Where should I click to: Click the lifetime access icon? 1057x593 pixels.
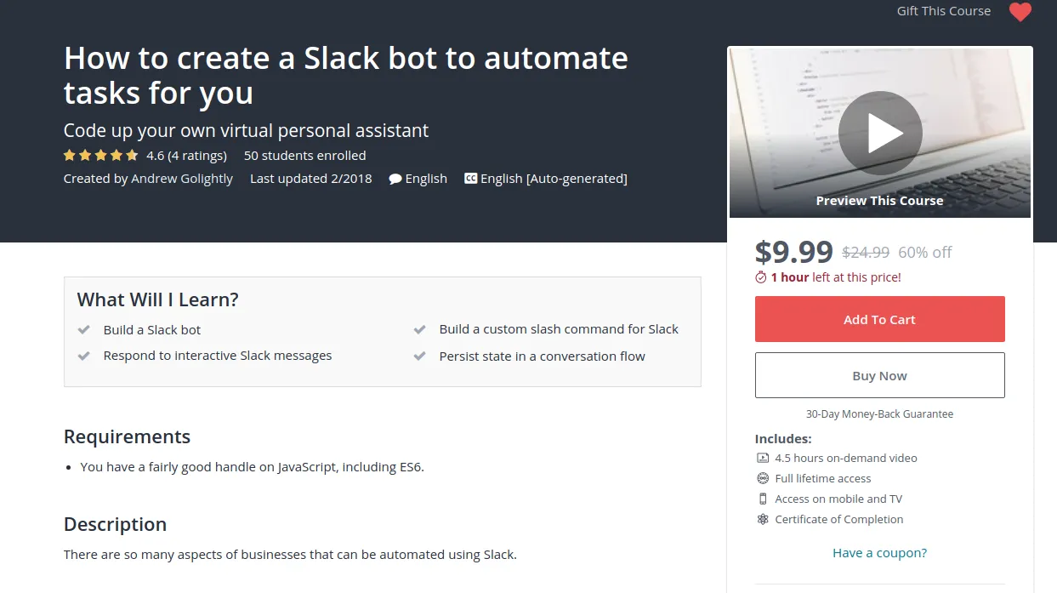[x=763, y=478]
